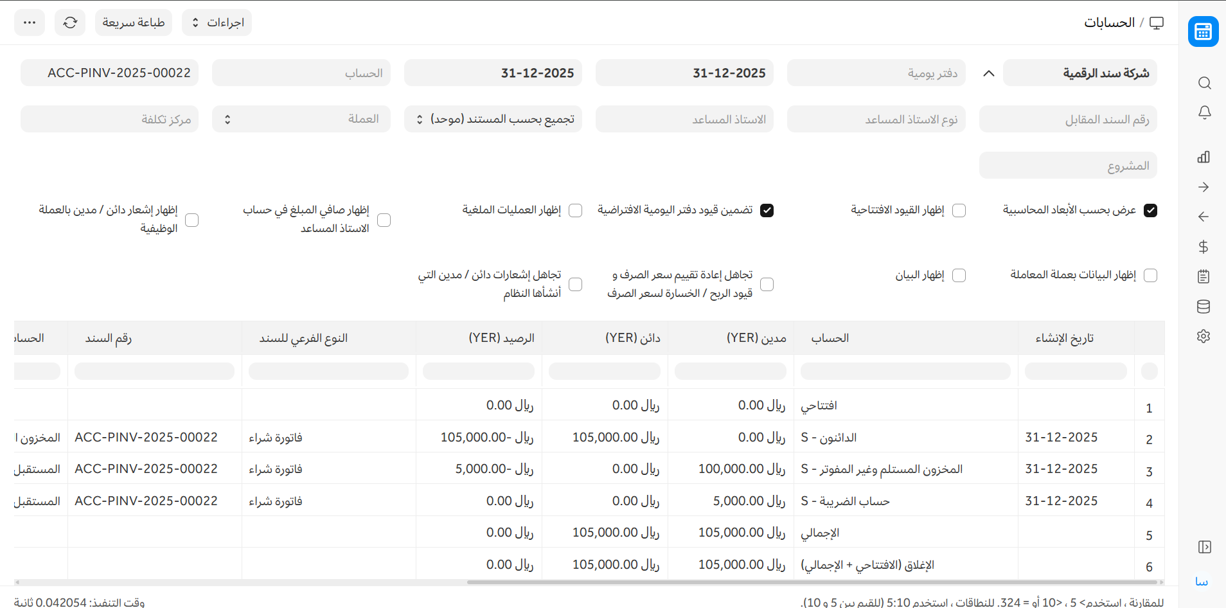Click الحسابات breadcrumb link

(1109, 22)
